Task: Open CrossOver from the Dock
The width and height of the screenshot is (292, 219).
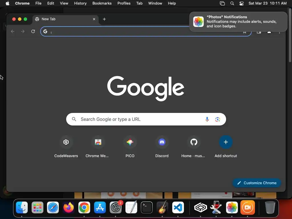Action: coord(200,207)
